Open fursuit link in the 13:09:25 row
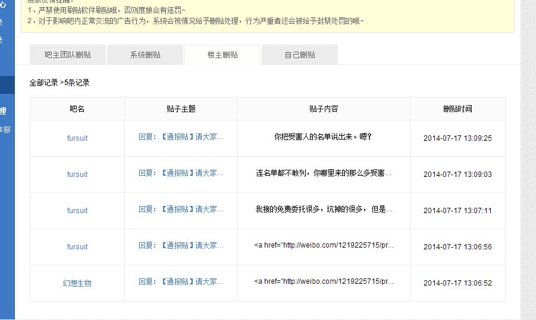 77,138
